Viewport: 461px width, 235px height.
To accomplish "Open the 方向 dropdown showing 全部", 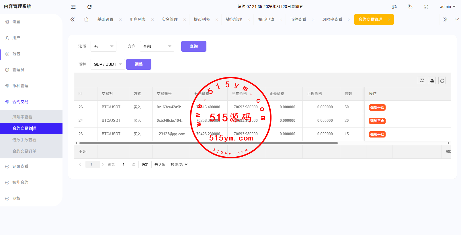I will [157, 46].
